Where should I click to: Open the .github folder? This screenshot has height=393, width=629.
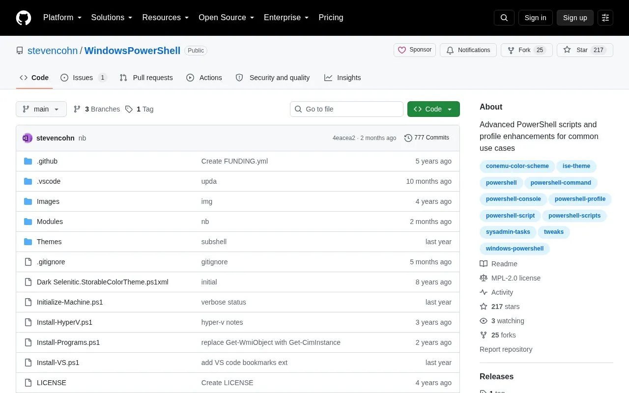[x=47, y=161]
